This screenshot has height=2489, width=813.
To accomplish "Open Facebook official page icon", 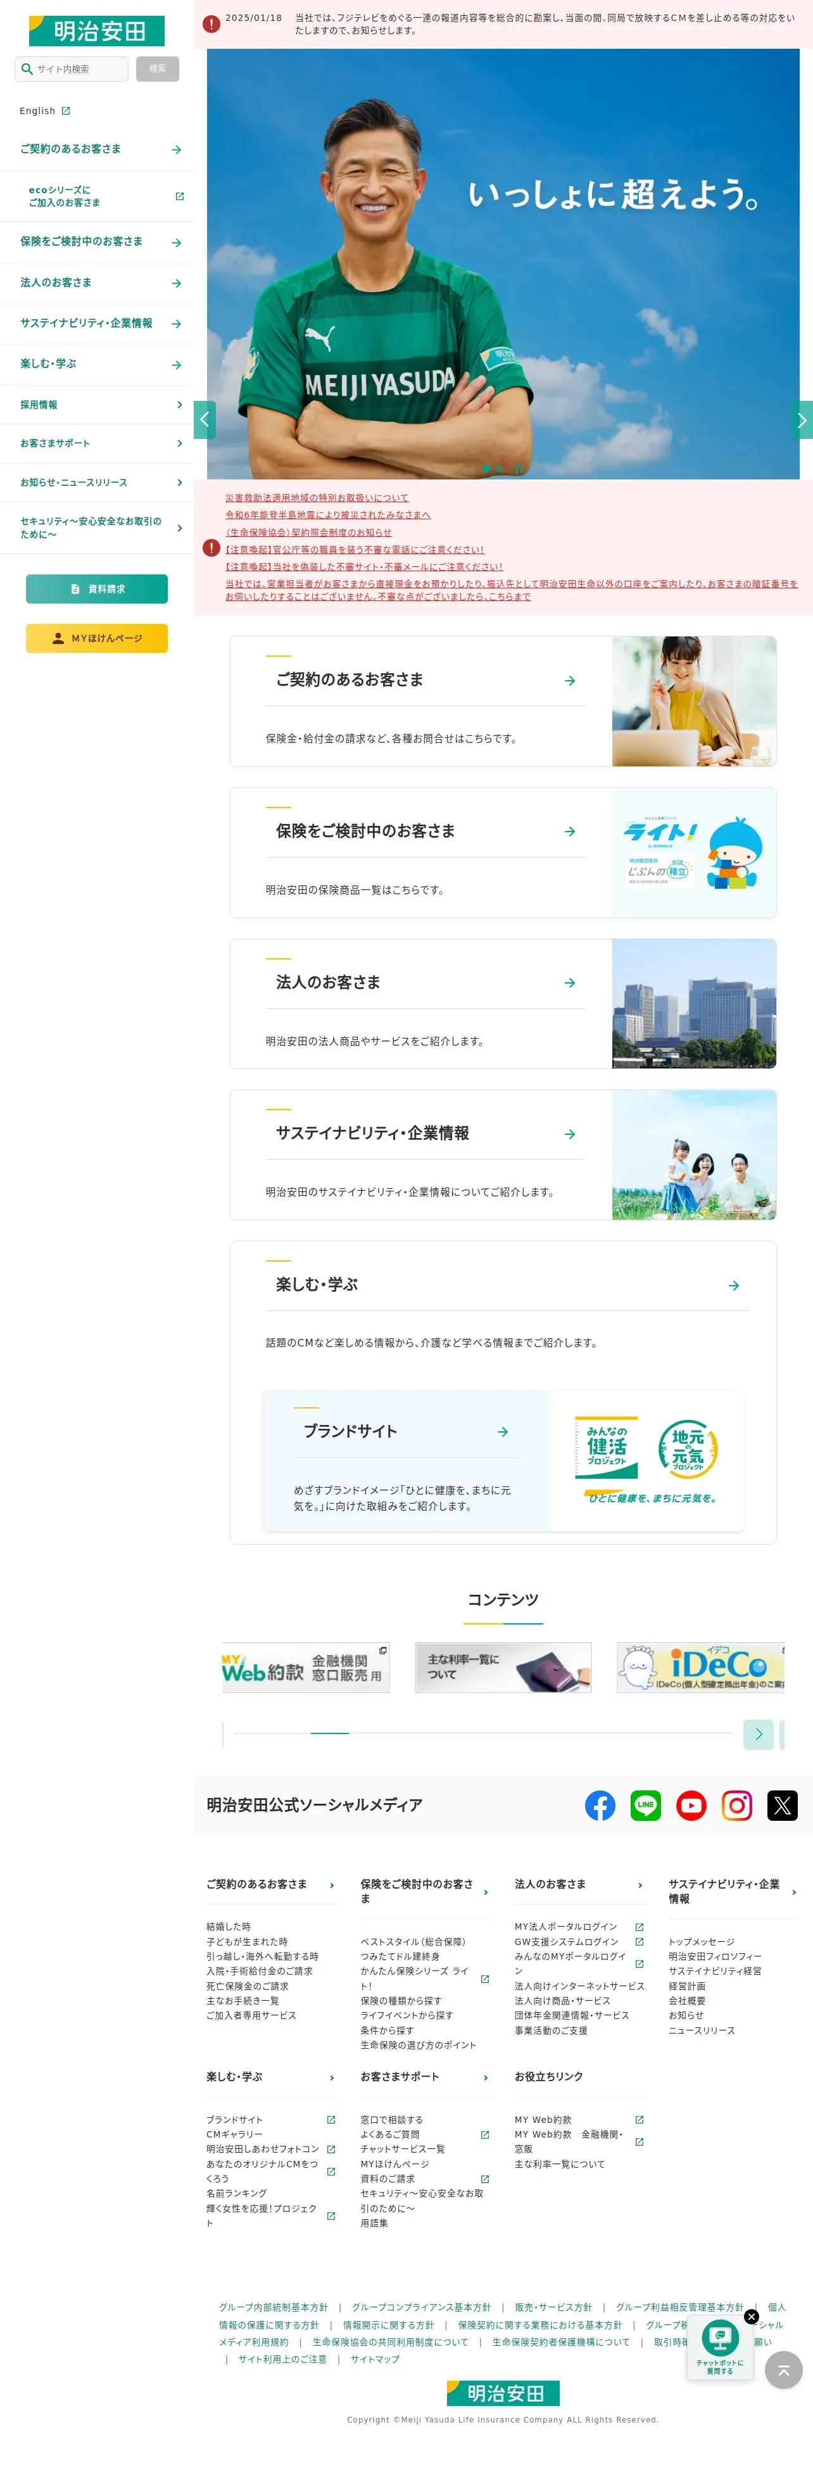I will [x=600, y=1805].
